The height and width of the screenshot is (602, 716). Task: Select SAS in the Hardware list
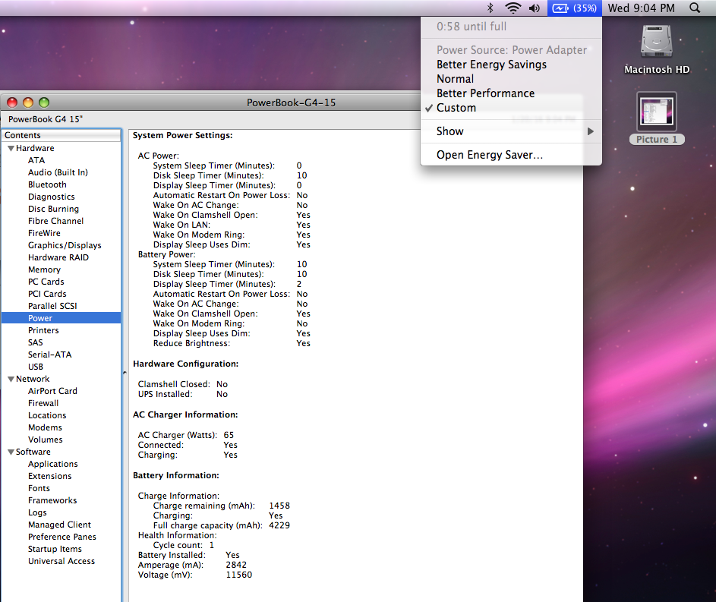tap(35, 343)
